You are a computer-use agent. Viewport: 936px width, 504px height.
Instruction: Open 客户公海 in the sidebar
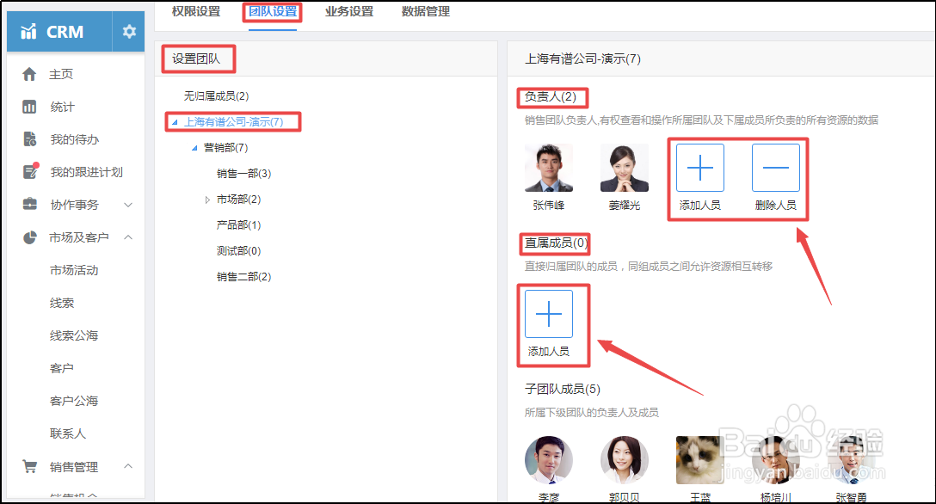click(74, 401)
